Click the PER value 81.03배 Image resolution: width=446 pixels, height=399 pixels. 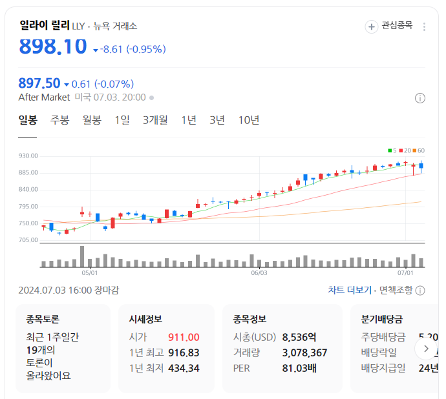pyautogui.click(x=299, y=368)
